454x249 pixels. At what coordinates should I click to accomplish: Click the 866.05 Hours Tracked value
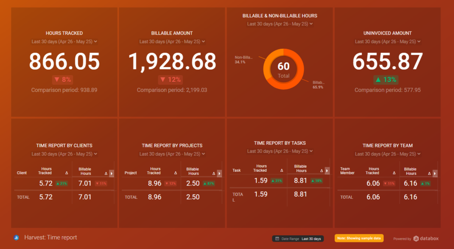64,61
